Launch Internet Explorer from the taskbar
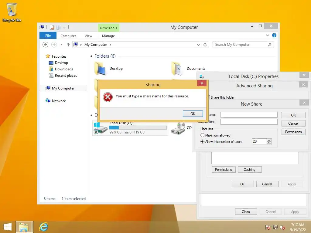The height and width of the screenshot is (233, 311). (x=43, y=227)
